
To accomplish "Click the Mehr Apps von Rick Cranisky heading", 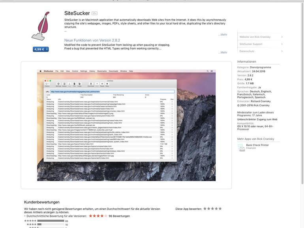I will [255, 139].
